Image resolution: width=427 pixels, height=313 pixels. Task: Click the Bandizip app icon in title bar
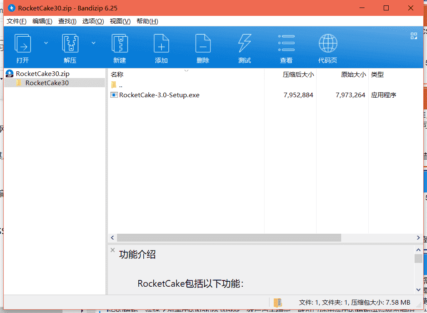pos(11,8)
